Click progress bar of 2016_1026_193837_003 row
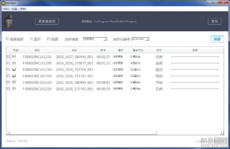Viewport: 230px width, 149px height. click(195, 63)
